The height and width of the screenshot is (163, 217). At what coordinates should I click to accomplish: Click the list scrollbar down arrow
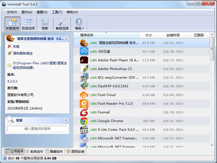(212, 145)
